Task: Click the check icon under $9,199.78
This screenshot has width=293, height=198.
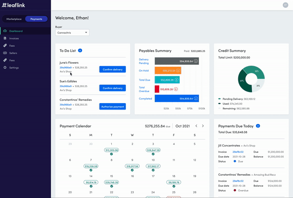Action: pos(174,186)
